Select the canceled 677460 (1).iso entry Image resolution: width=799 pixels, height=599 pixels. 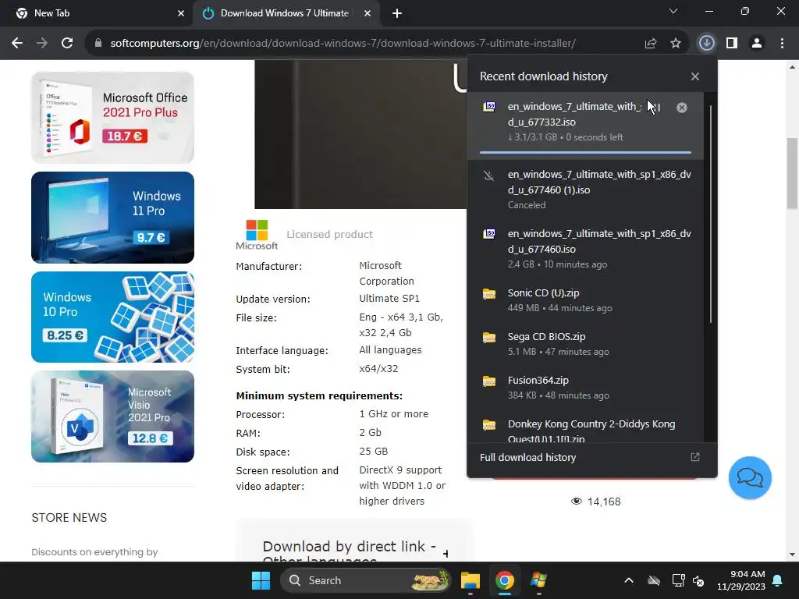point(585,190)
